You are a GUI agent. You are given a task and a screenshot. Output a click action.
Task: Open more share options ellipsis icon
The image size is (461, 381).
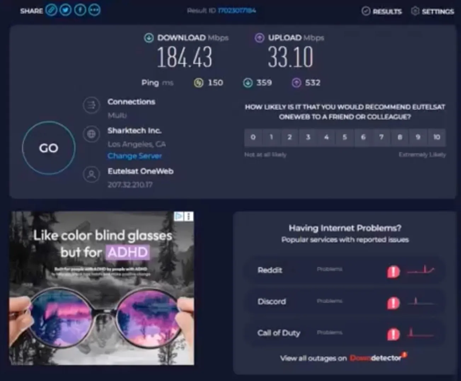(94, 10)
